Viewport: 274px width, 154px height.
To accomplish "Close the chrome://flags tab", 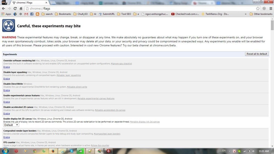I will 46,3.
